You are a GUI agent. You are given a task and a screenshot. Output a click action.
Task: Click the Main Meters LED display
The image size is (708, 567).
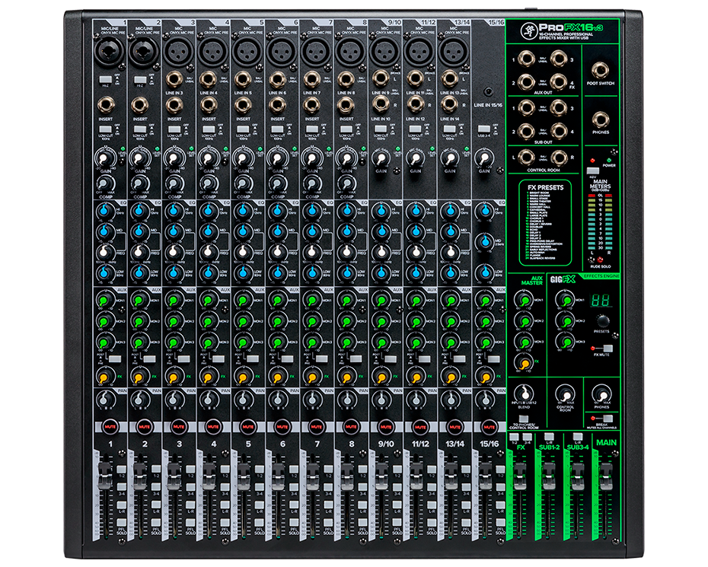[600, 221]
